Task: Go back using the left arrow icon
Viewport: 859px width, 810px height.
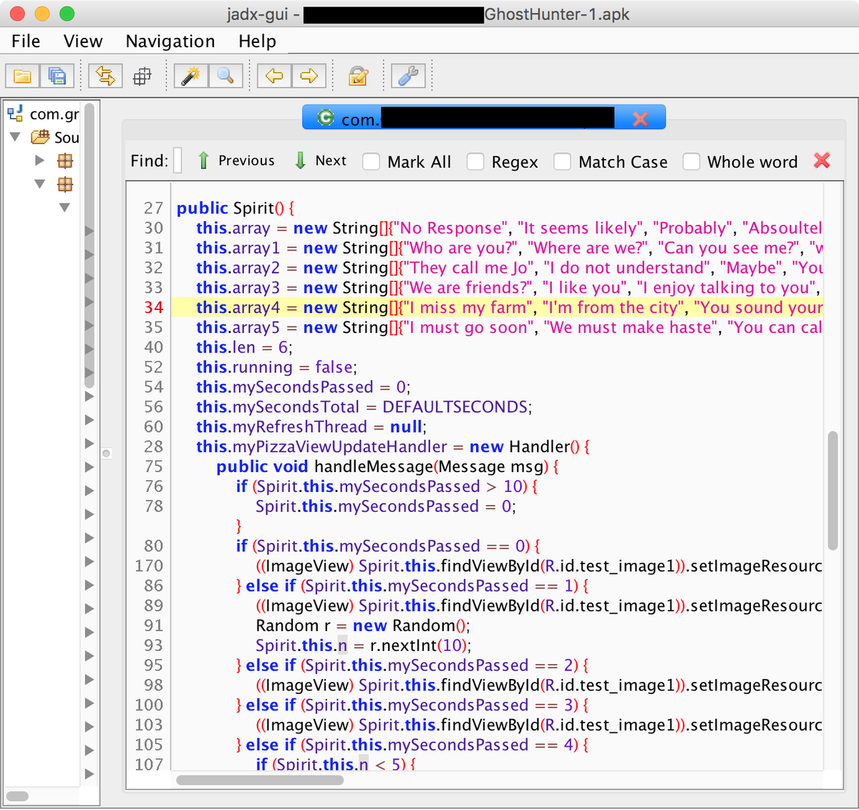Action: click(x=274, y=76)
